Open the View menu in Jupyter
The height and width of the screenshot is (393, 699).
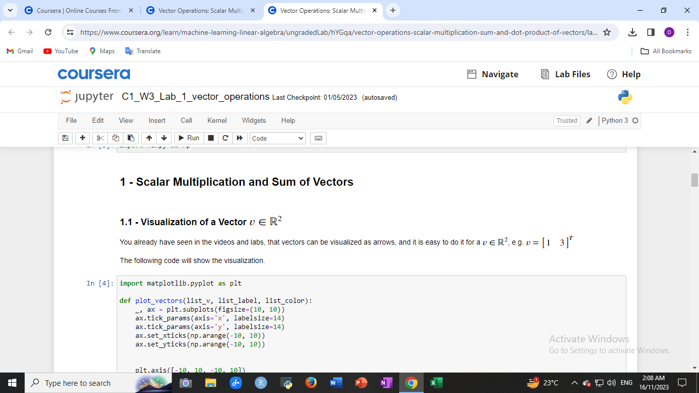pyautogui.click(x=126, y=121)
